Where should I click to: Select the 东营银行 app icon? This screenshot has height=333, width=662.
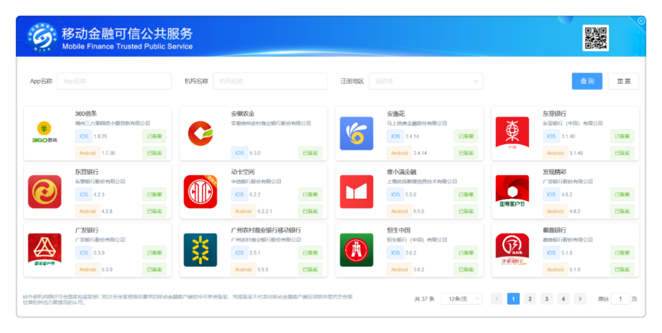tap(44, 192)
